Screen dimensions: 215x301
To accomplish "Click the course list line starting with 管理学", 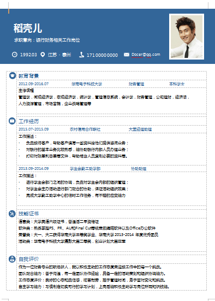I will click(104, 97).
